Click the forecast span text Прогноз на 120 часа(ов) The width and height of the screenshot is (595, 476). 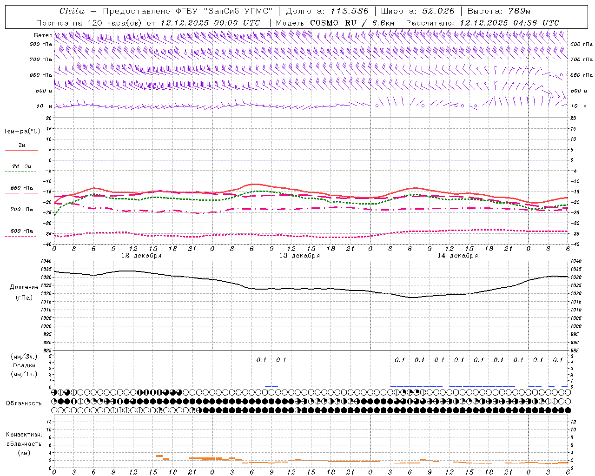click(x=90, y=23)
